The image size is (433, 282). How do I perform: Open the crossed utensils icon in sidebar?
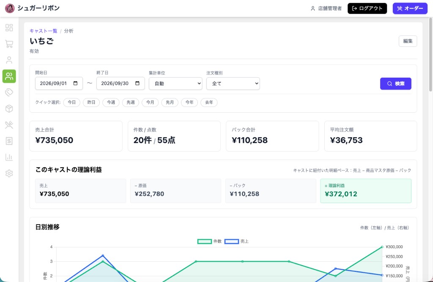click(9, 125)
